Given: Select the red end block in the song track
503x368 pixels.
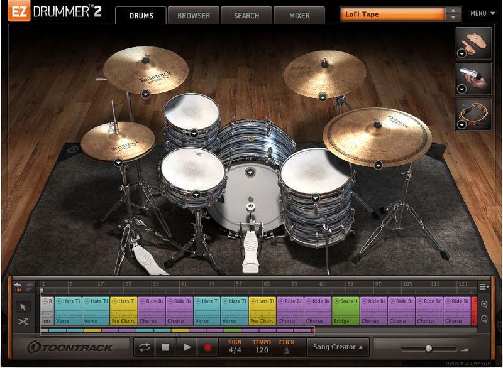Looking at the screenshot, I should [474, 311].
